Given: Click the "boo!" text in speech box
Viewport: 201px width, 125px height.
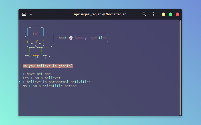Looking at the screenshot, I should [63, 38].
